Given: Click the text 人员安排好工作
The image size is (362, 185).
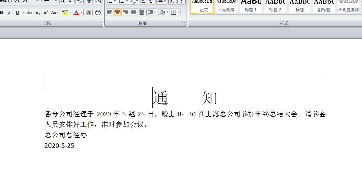Looking at the screenshot, I should [69, 124].
